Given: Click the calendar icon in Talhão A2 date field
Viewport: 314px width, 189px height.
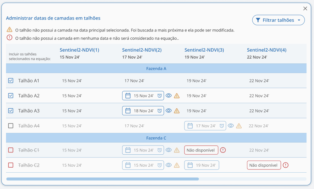Looking at the screenshot, I should tap(128, 96).
